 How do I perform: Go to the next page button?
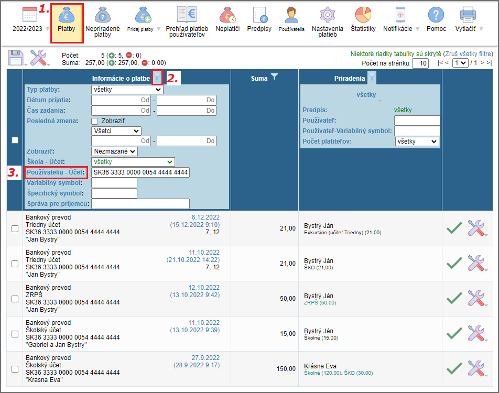point(482,63)
